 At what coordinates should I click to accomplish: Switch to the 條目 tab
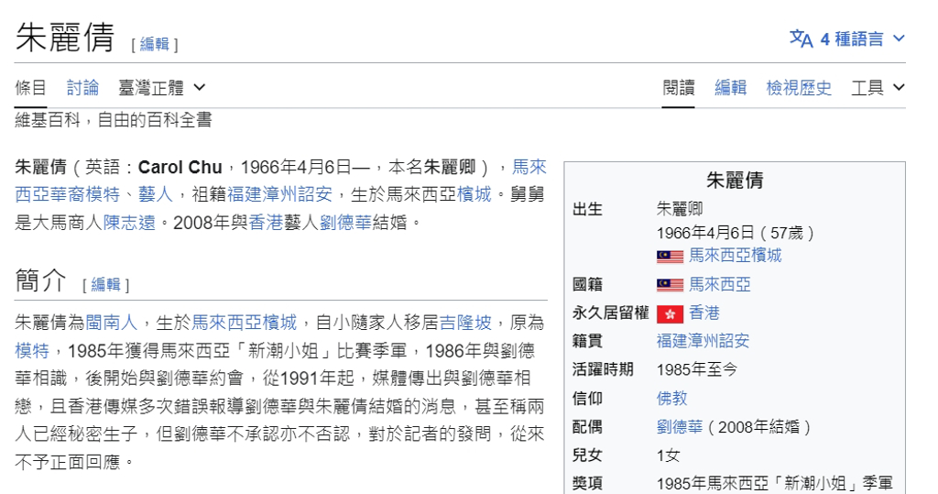tap(30, 87)
